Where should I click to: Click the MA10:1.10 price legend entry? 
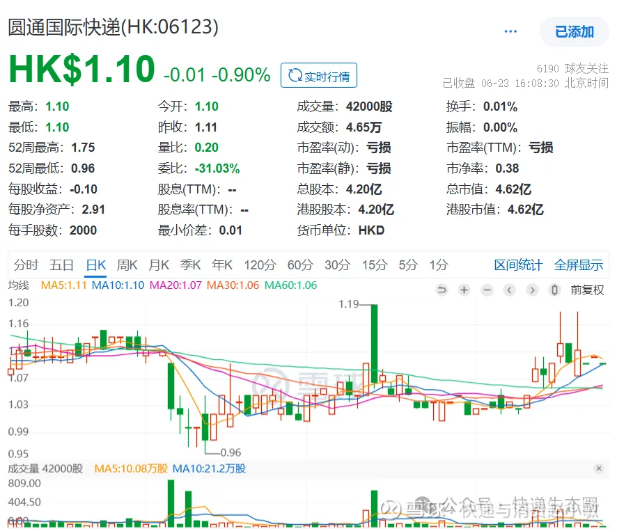[x=118, y=285]
